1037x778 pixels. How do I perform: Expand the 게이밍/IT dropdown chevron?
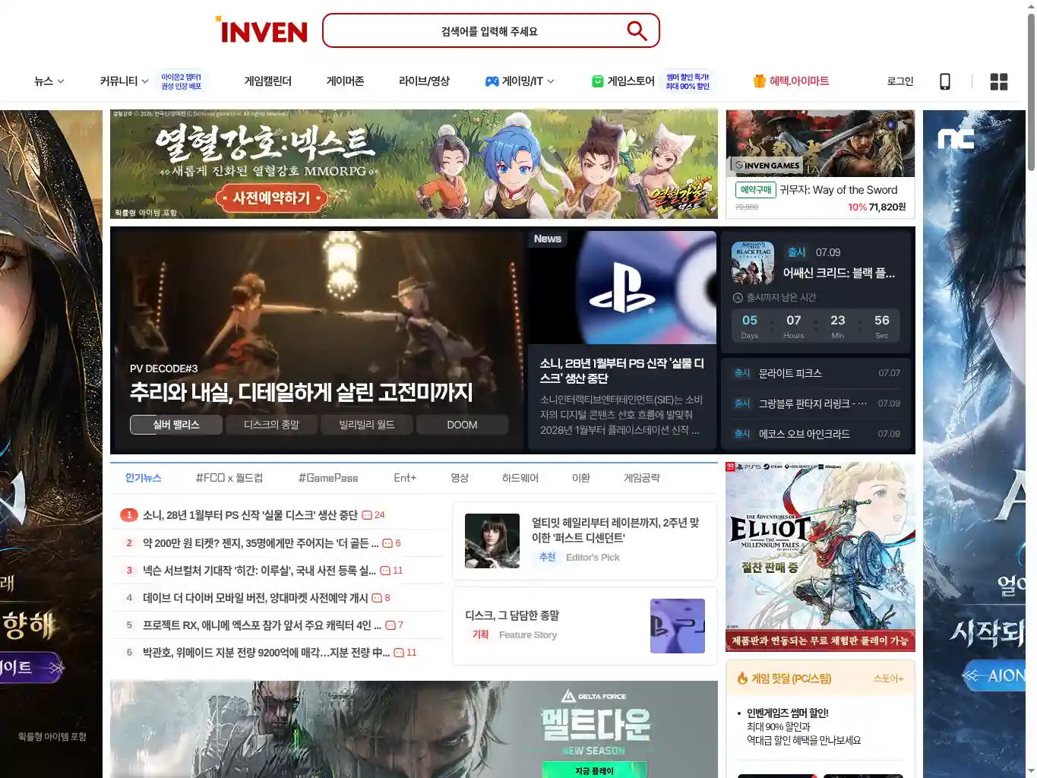coord(551,81)
